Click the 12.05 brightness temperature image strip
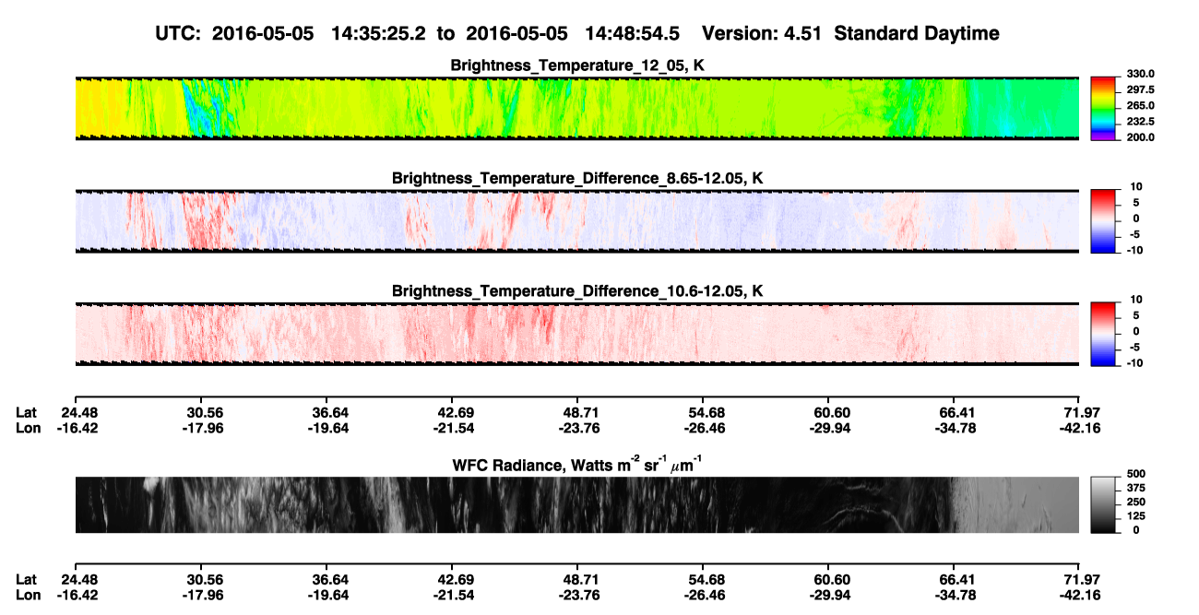The image size is (1199, 615). point(577,108)
